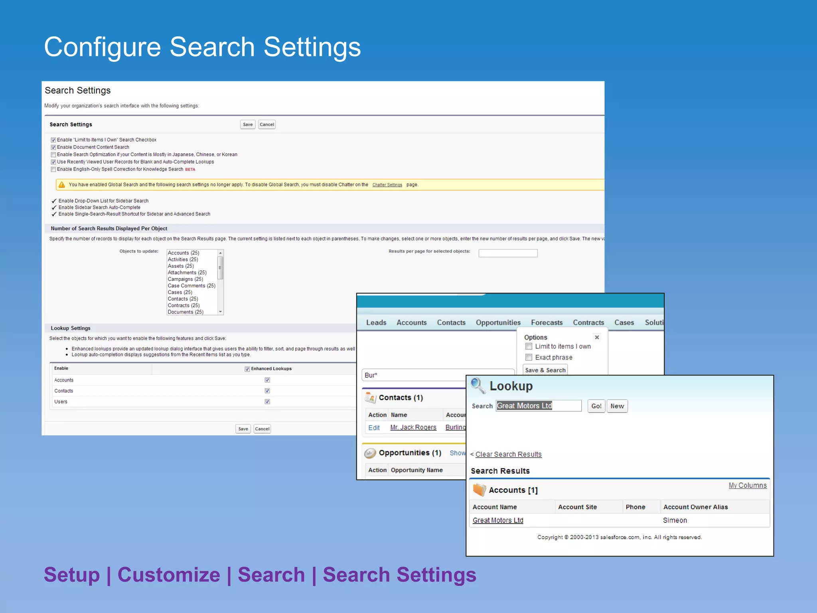Image resolution: width=817 pixels, height=613 pixels.
Task: Click the Results per page input field
Action: 508,253
